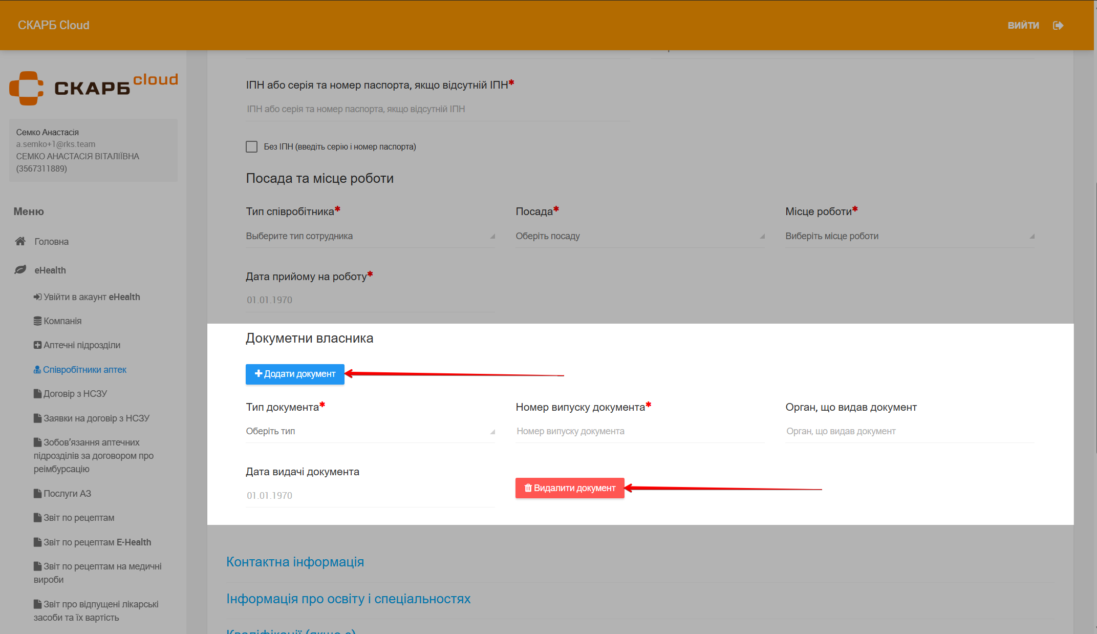Click the Аптечні підрозділи plus icon
Image resolution: width=1097 pixels, height=634 pixels.
37,345
